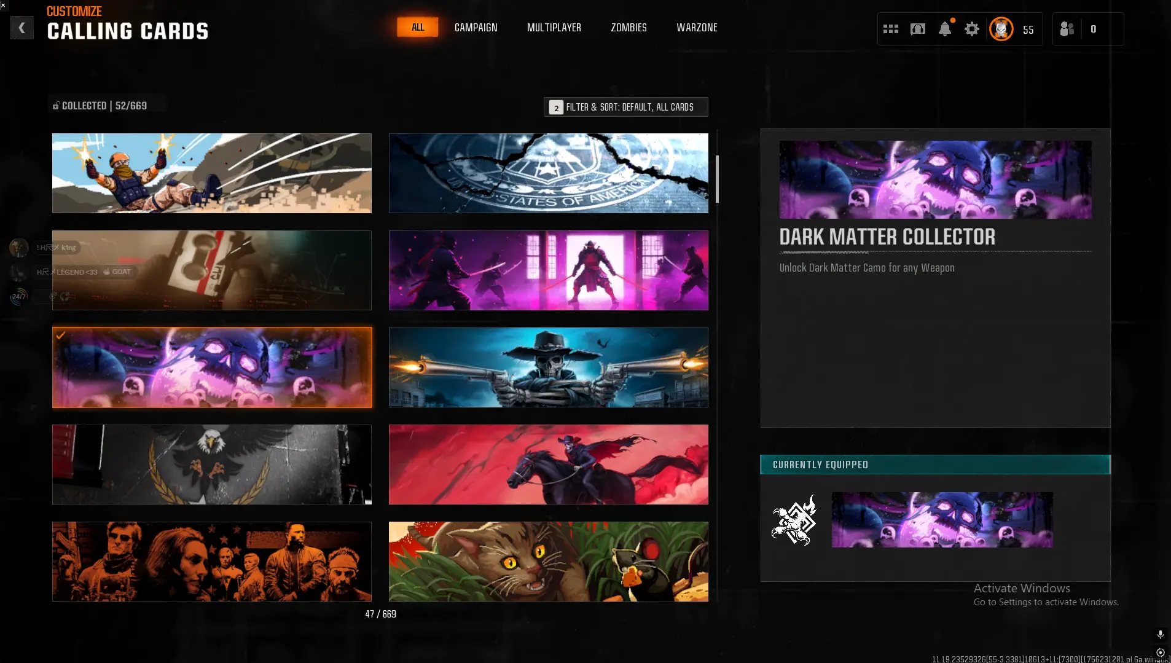Select the bald eagle calling card
This screenshot has height=663, width=1171.
[x=212, y=465]
